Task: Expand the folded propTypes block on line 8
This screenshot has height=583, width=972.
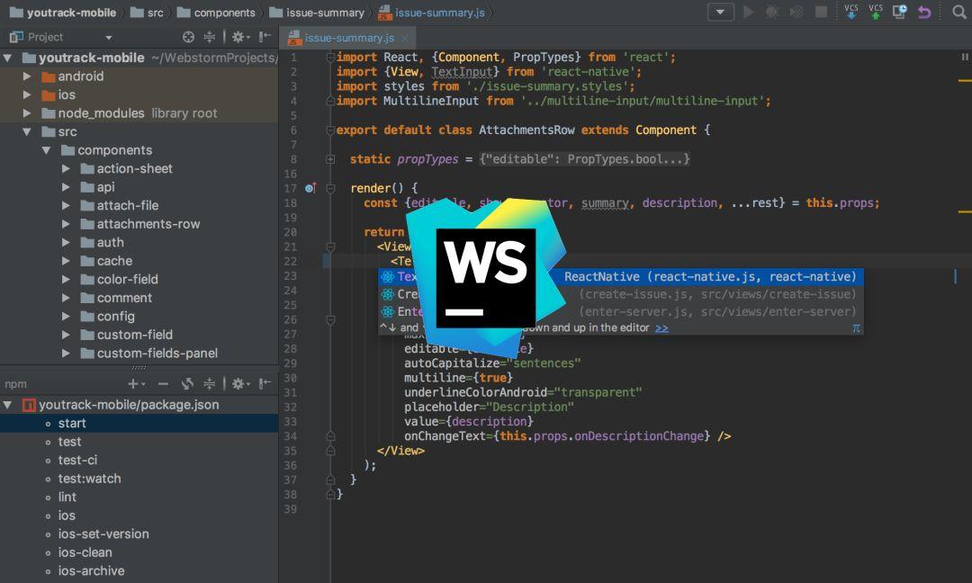Action: [x=330, y=159]
